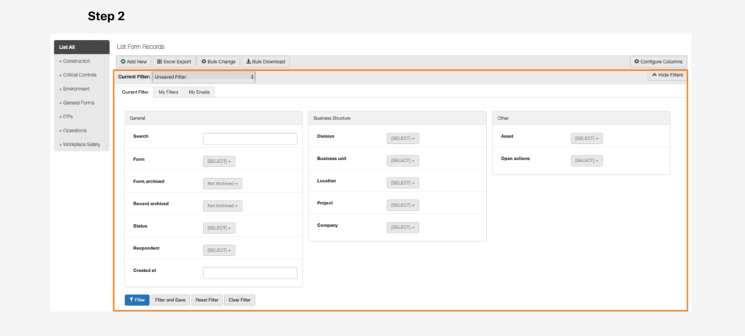Viewport: 745px width, 336px height.
Task: Collapse the panel with Hide Filters
Action: click(666, 75)
